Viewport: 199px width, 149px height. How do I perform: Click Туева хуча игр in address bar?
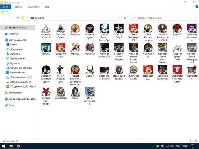click(36, 18)
